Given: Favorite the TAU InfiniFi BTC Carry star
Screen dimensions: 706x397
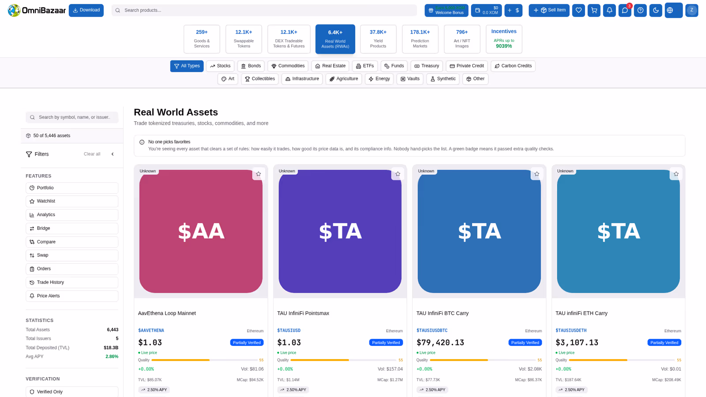Looking at the screenshot, I should 537,174.
